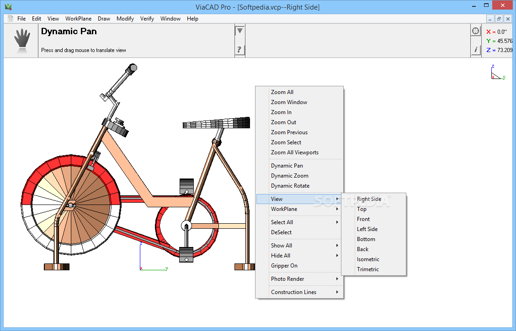Screen dimensions: 516x331
Task: Click the italic i info icon
Action: click(475, 50)
